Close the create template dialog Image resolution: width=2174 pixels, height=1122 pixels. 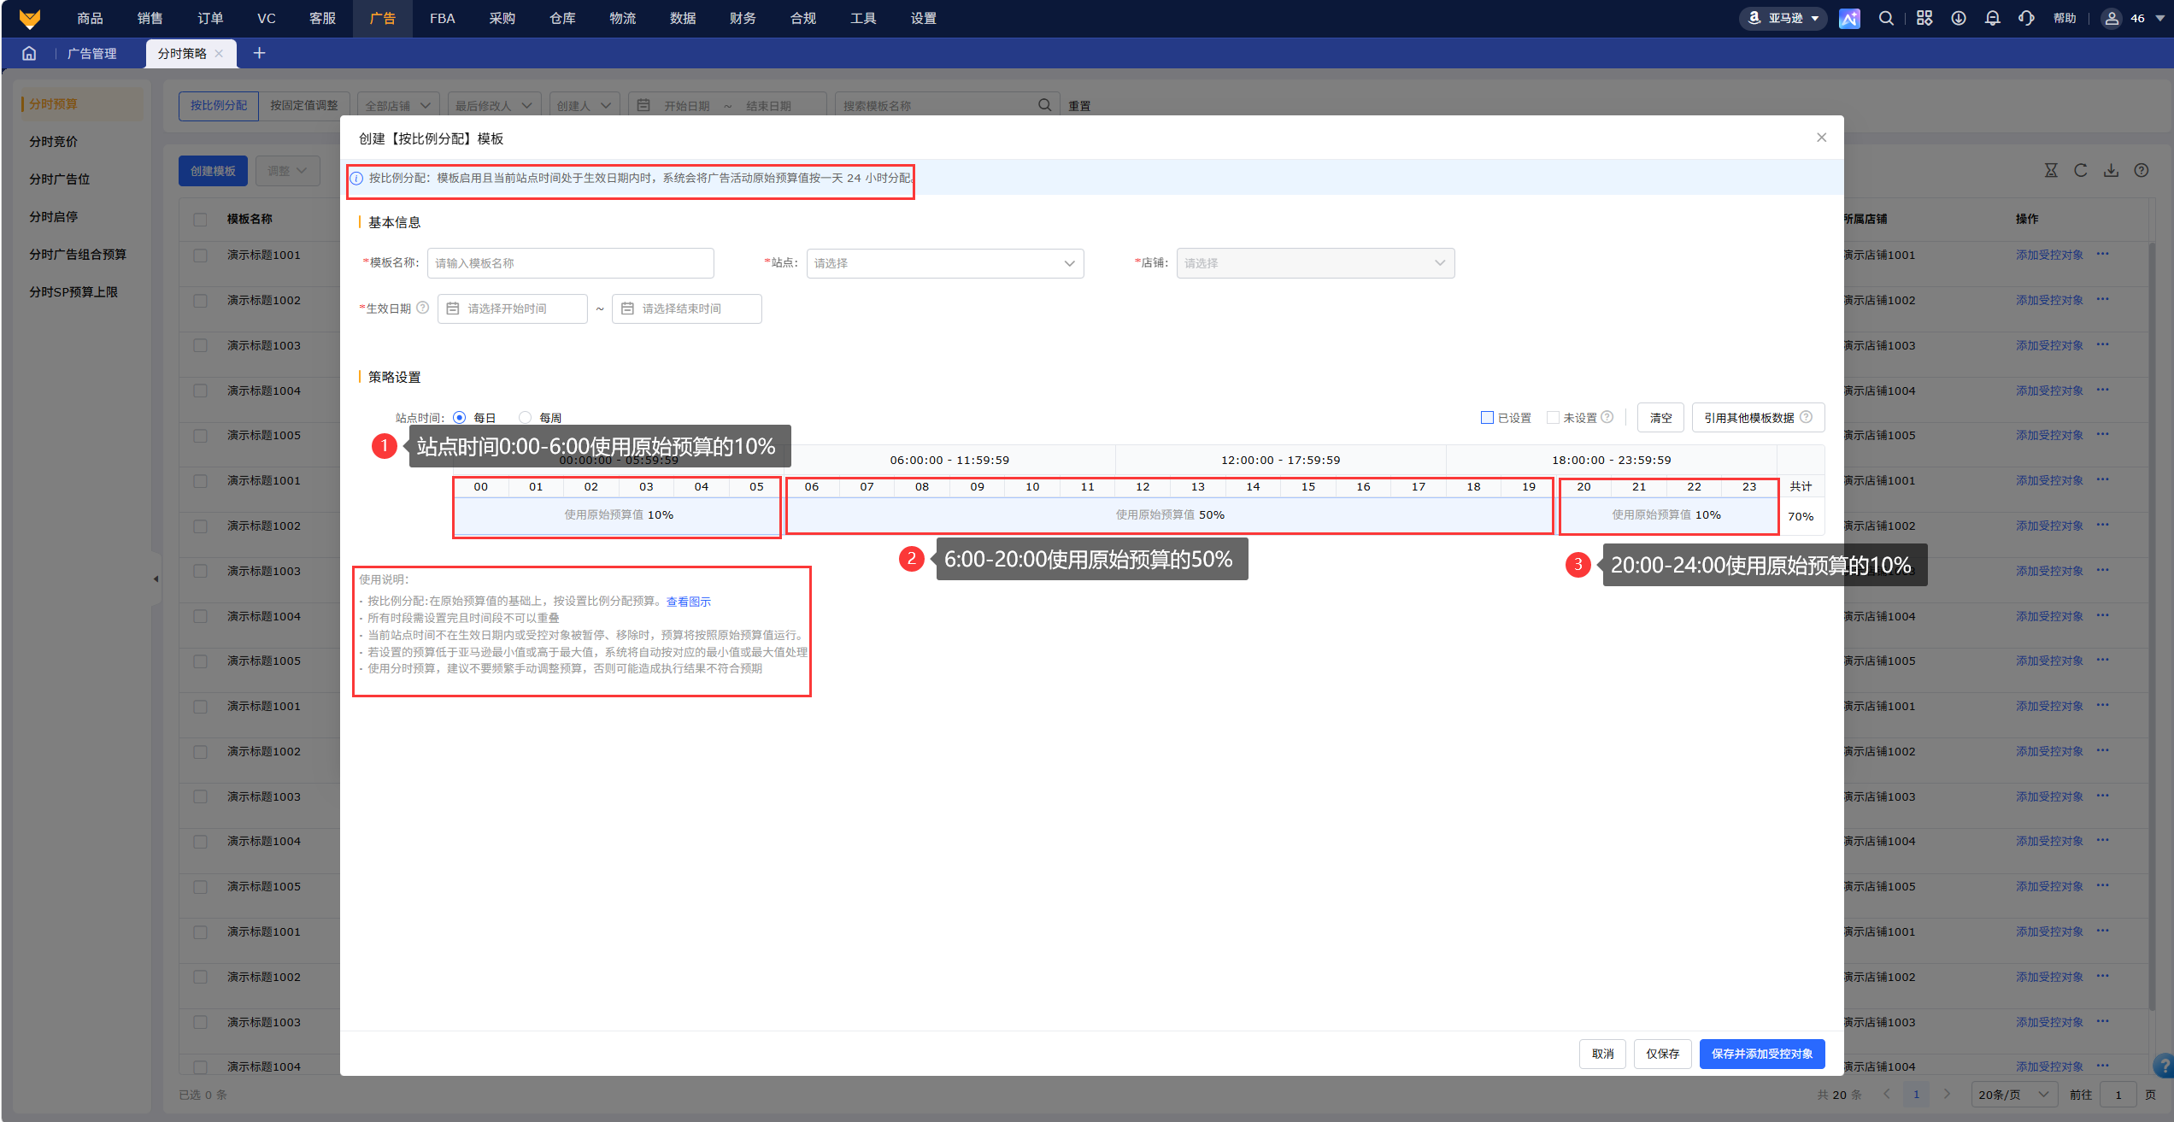(1822, 138)
